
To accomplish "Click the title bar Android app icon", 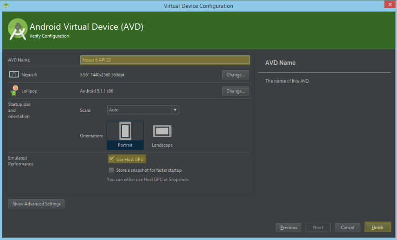I will tap(6, 6).
